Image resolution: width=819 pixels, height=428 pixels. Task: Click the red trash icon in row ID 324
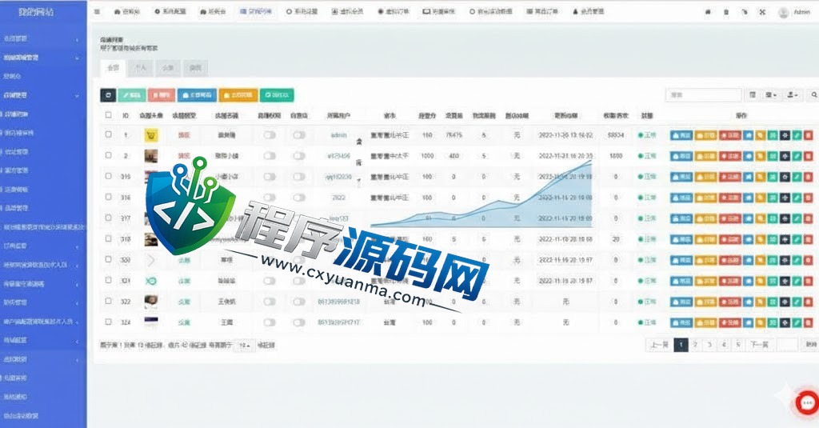coord(809,323)
